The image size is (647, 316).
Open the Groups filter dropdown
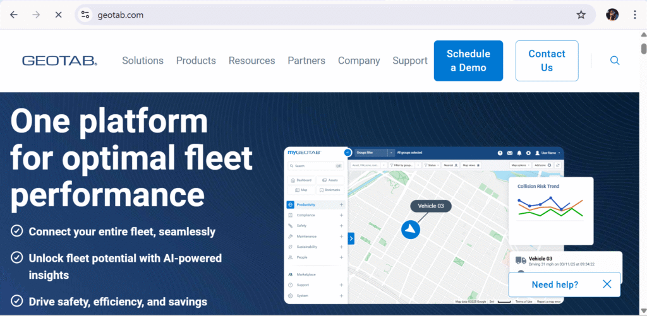pos(375,153)
